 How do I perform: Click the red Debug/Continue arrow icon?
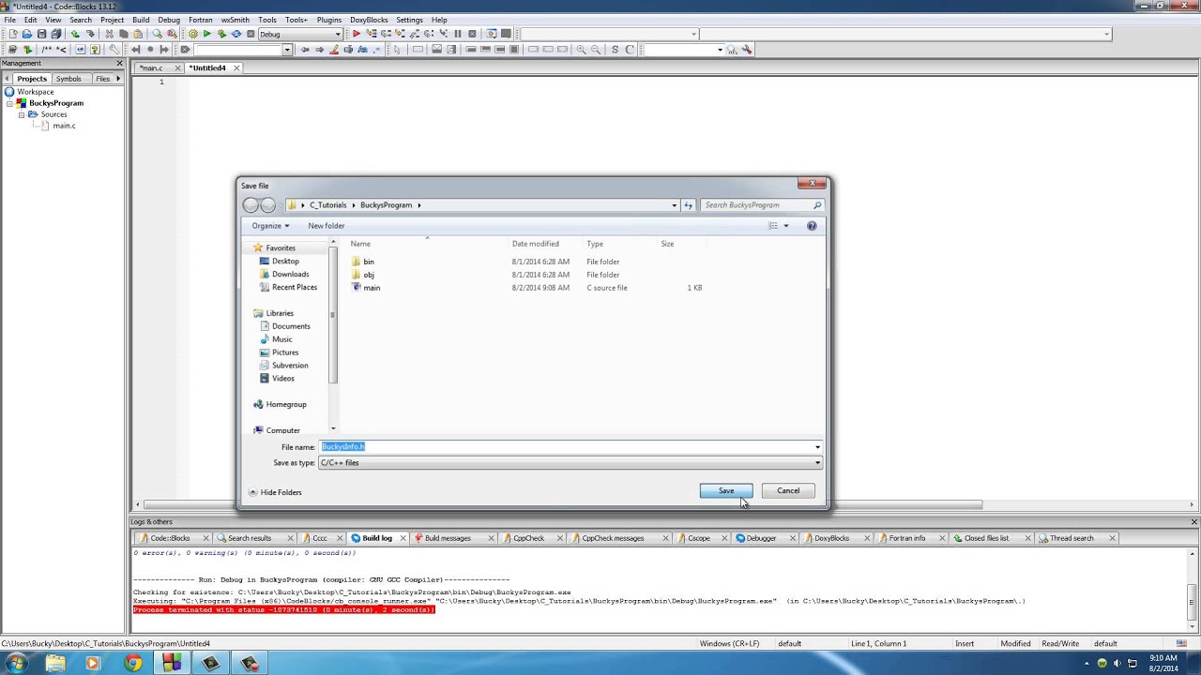(357, 34)
